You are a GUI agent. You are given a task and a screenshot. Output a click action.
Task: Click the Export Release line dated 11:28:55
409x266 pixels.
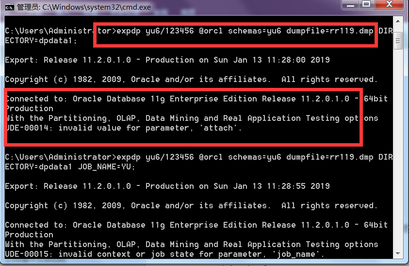(167, 186)
